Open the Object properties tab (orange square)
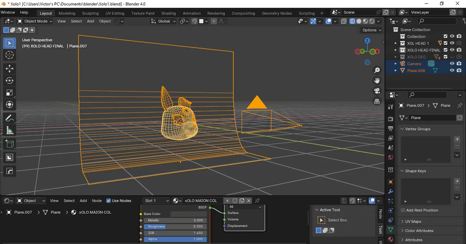 (x=391, y=182)
